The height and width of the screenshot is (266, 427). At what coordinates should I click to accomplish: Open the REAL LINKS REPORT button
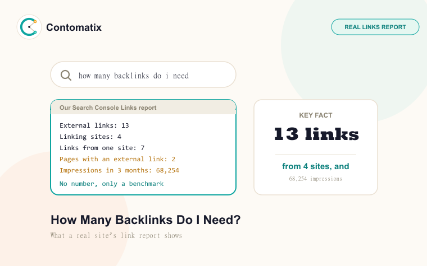tap(375, 27)
